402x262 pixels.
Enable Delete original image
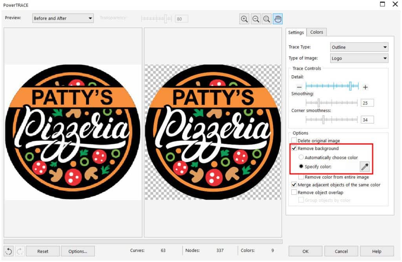click(294, 140)
